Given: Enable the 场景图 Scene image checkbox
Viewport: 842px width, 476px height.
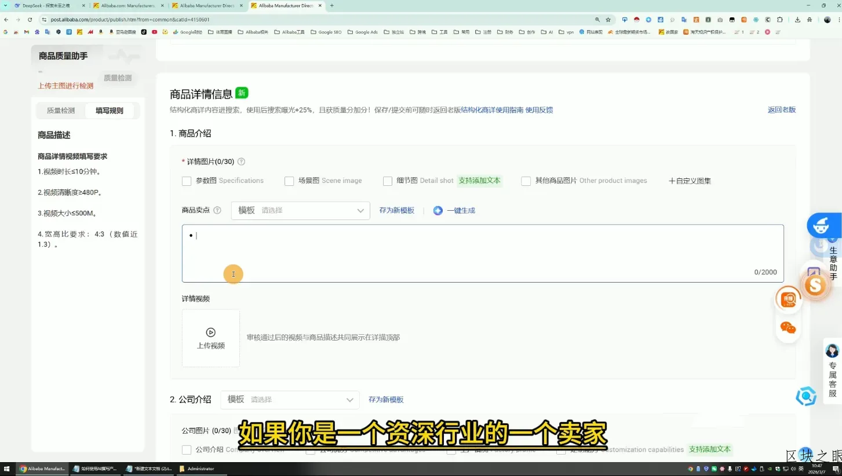Looking at the screenshot, I should pos(289,181).
